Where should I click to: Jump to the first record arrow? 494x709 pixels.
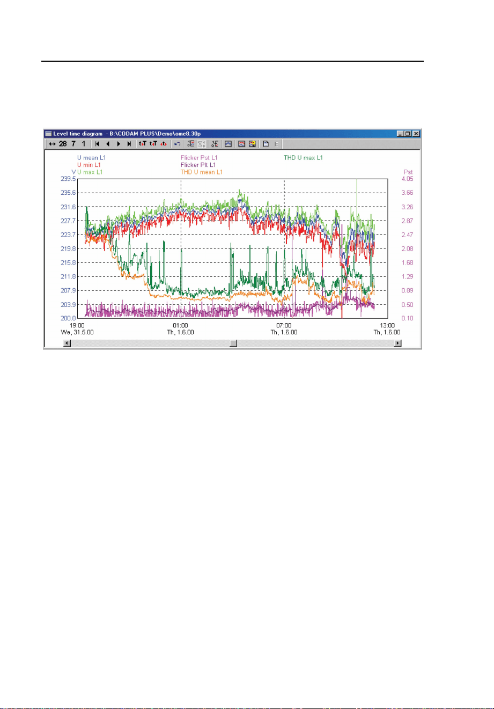click(x=97, y=144)
